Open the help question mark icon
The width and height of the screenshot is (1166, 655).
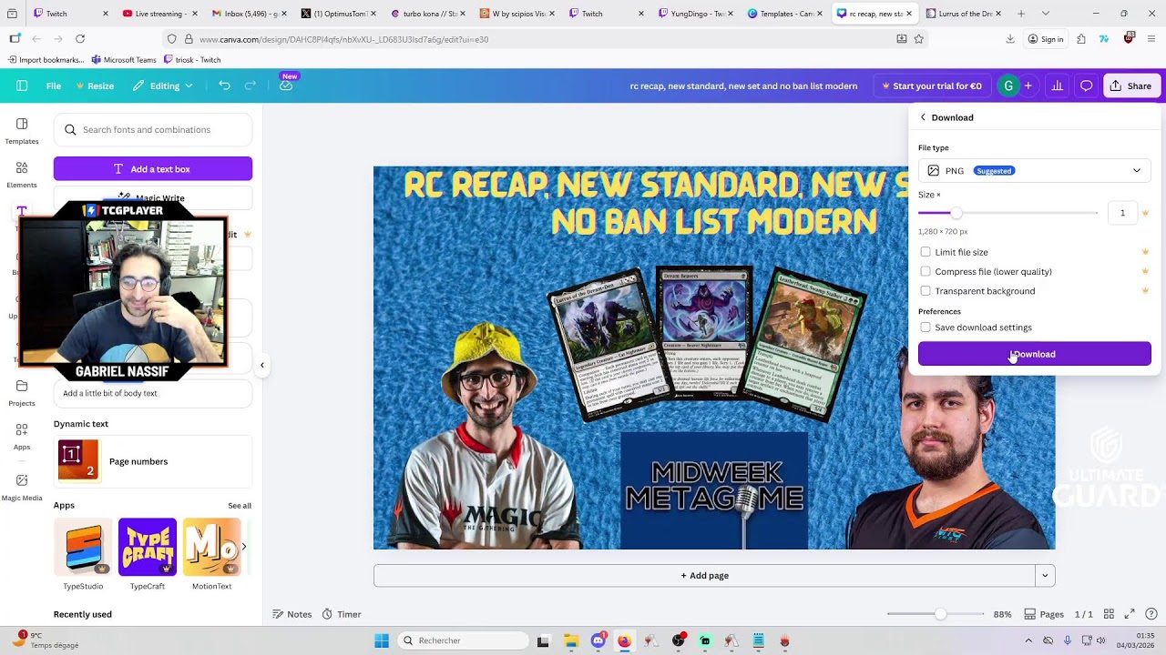1151,614
